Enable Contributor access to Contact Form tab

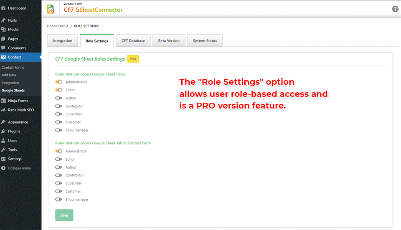[x=59, y=175]
